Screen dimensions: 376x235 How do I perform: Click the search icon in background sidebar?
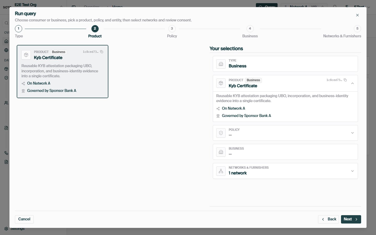click(6, 23)
